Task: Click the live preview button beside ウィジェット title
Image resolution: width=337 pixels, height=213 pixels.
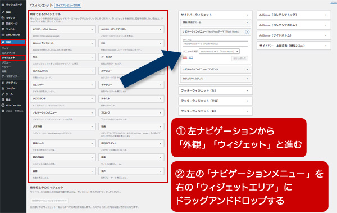Action: click(68, 6)
